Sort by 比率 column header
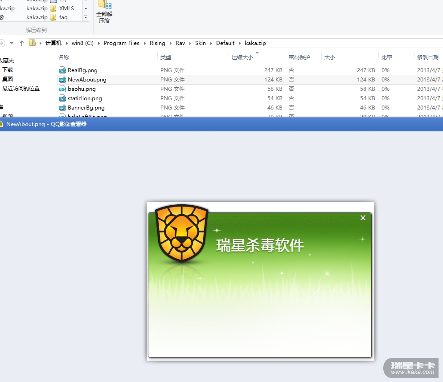 click(x=387, y=57)
